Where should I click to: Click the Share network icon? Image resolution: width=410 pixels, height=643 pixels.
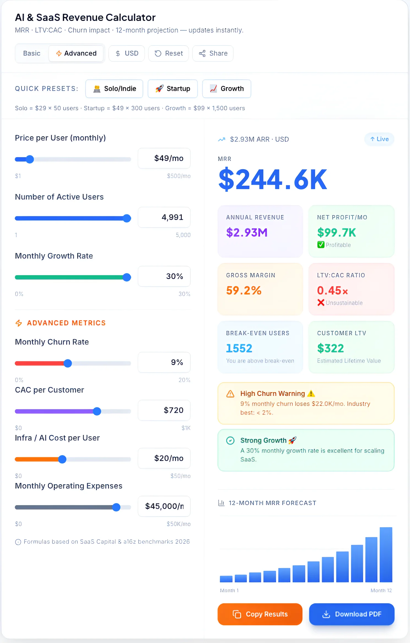click(x=203, y=53)
